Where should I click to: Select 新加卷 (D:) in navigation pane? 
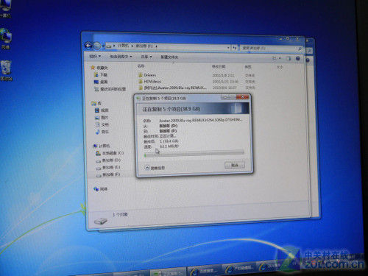tap(108, 160)
